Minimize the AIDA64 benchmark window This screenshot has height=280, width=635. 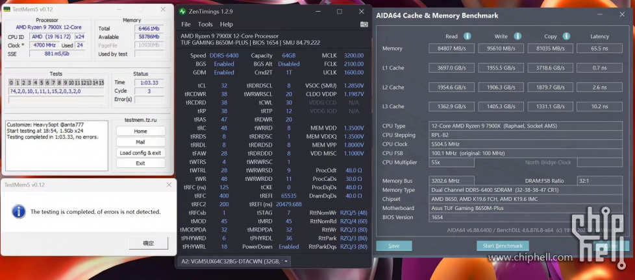600,15
